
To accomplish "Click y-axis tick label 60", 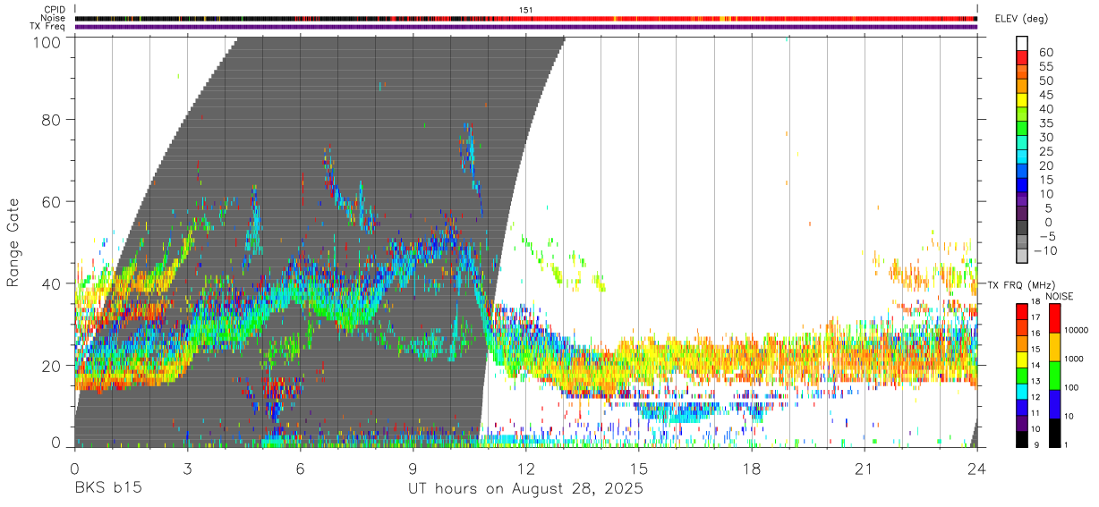I will click(x=53, y=202).
